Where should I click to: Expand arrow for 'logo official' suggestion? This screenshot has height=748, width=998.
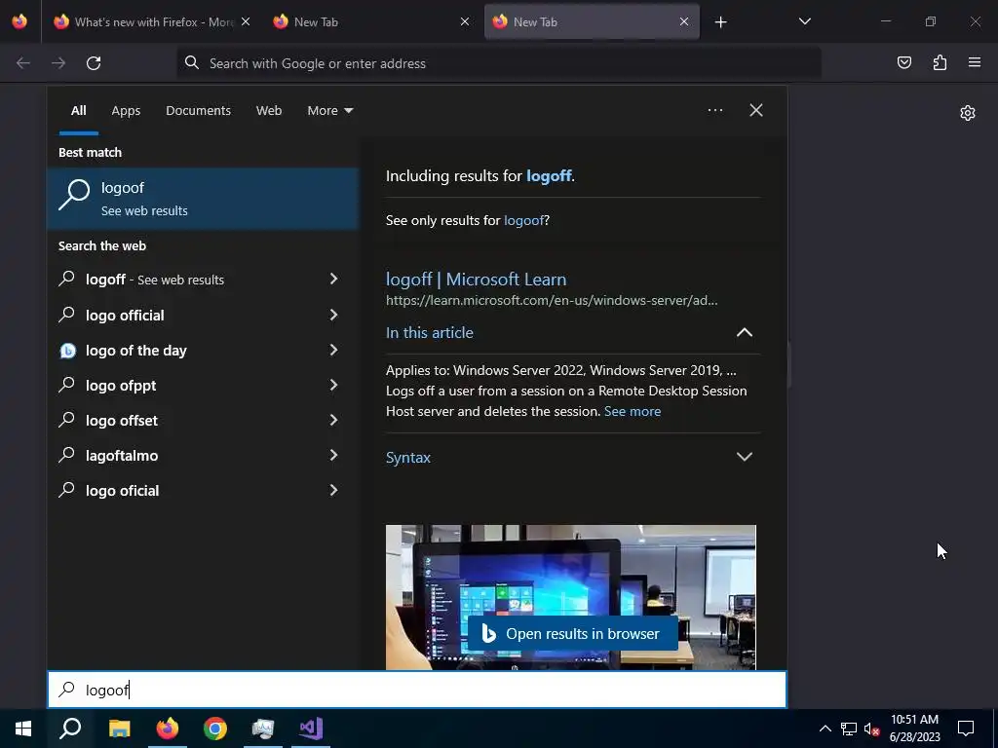click(x=333, y=315)
